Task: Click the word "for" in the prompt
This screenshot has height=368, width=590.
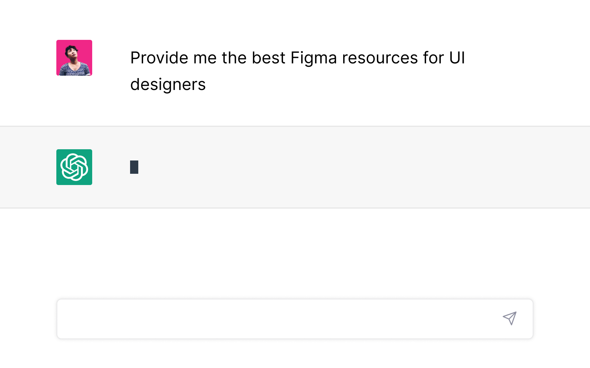Action: click(x=433, y=58)
